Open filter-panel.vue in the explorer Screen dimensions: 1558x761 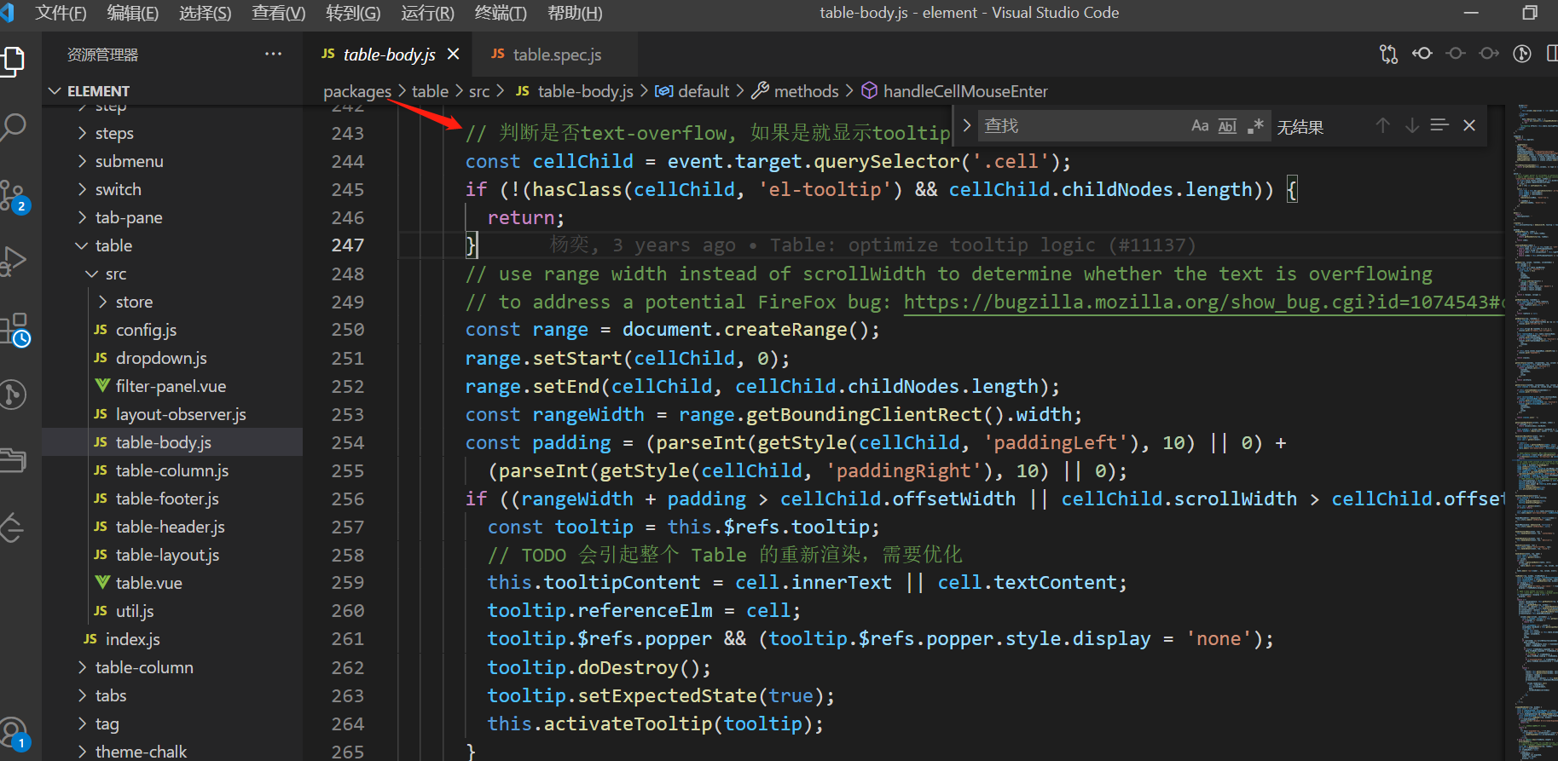[172, 386]
